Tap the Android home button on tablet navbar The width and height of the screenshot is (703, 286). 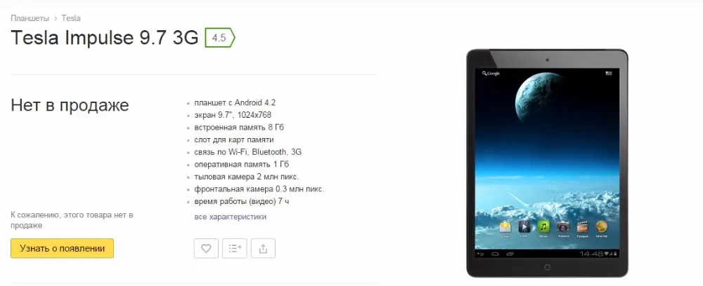pyautogui.click(x=495, y=254)
